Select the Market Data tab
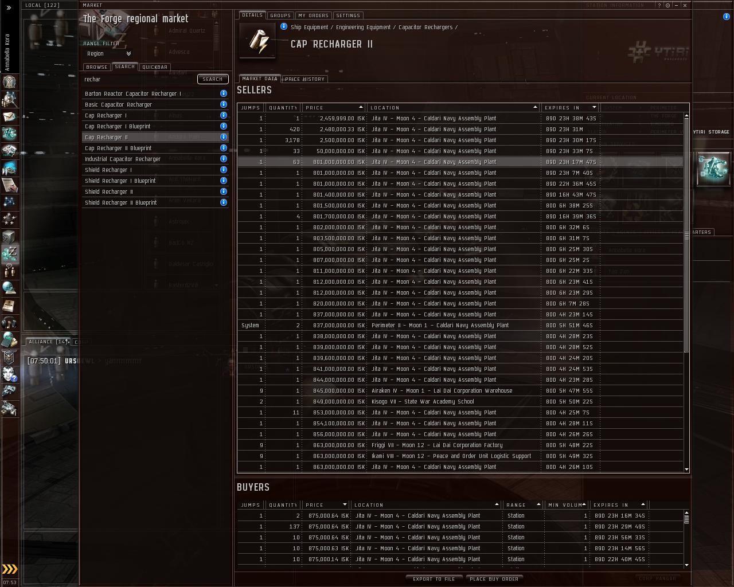 point(260,79)
